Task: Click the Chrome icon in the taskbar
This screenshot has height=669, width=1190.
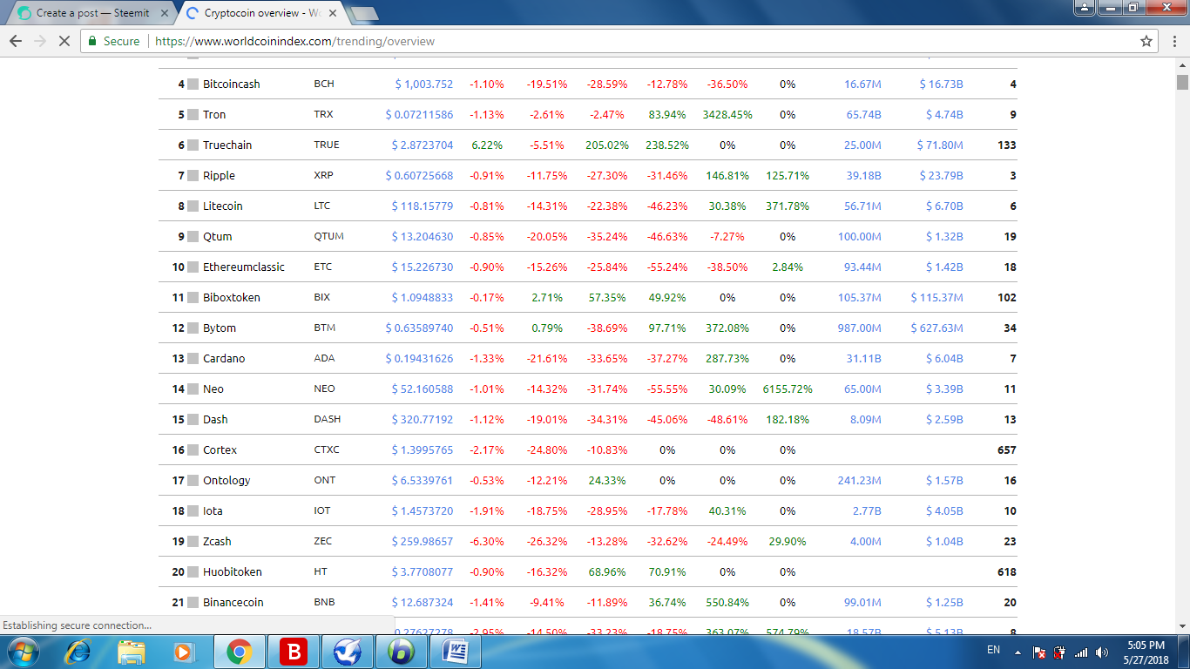Action: [240, 652]
